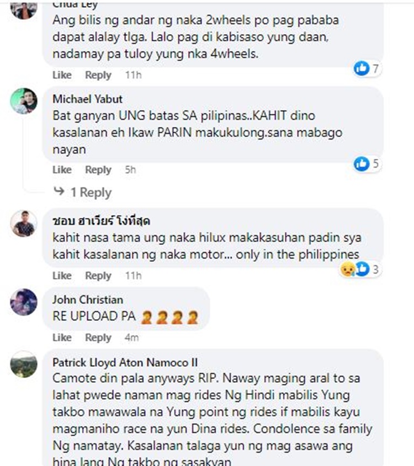Open the like reaction count on Michael Yabut's comment
The height and width of the screenshot is (466, 414).
375,164
